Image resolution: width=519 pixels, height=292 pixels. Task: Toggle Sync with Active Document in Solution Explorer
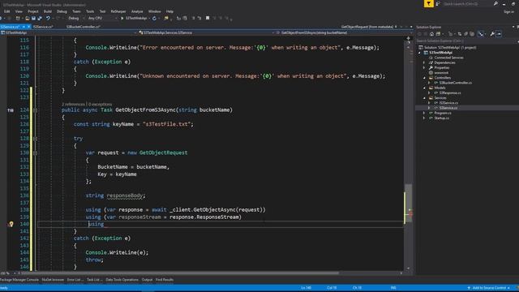(460, 34)
